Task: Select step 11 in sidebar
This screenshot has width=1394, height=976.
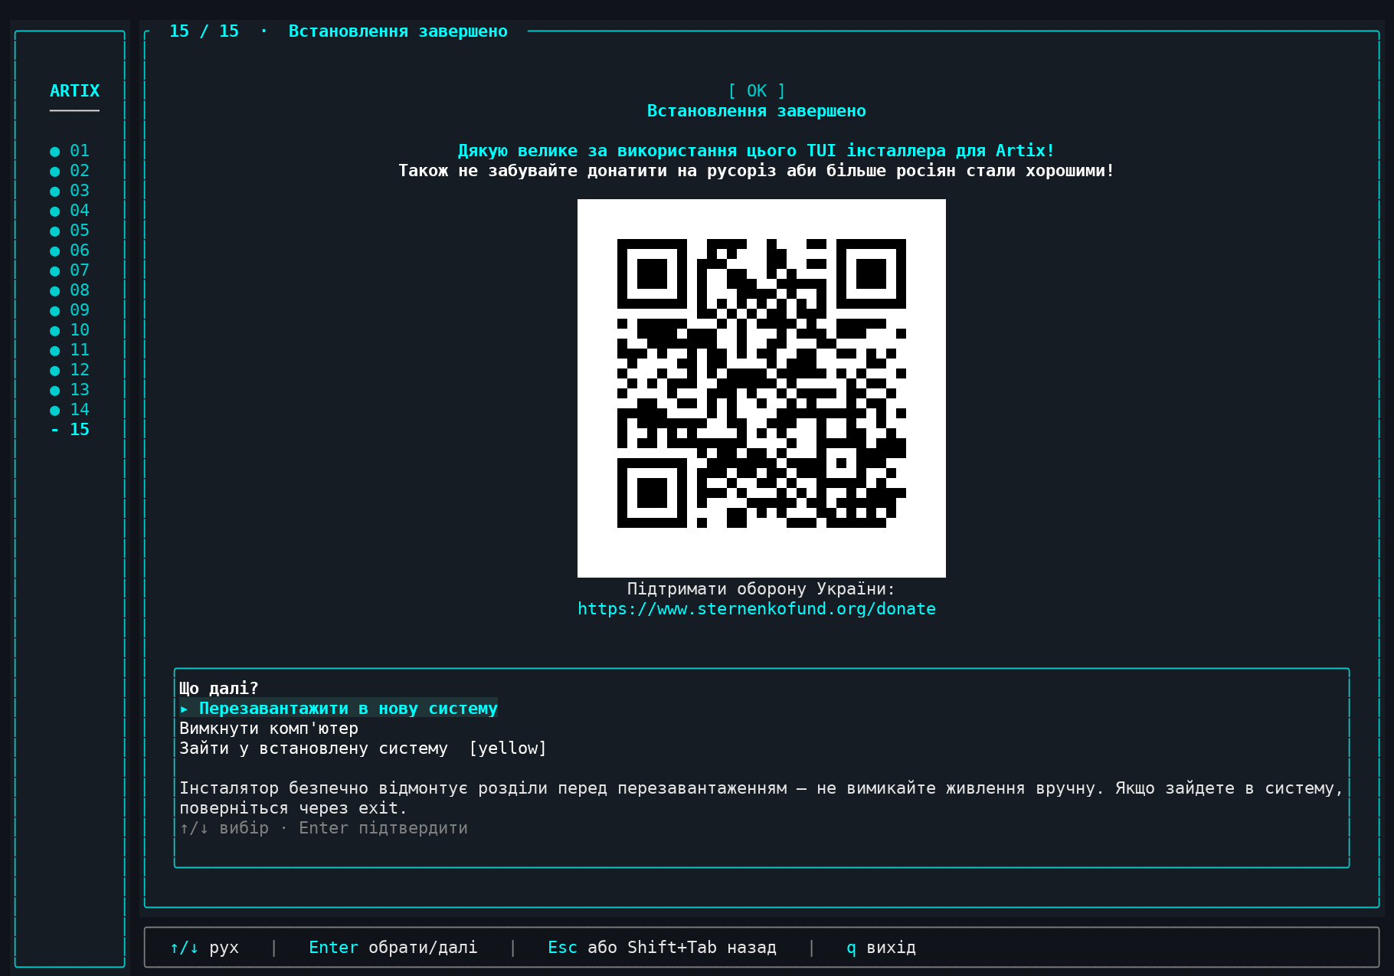Action: pos(70,350)
